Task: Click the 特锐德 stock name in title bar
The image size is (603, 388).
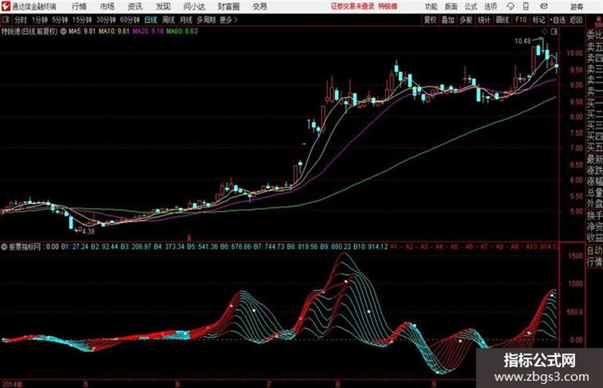Action: (x=388, y=6)
